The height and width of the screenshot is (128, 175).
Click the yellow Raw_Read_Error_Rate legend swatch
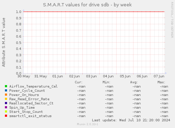tap(6, 99)
